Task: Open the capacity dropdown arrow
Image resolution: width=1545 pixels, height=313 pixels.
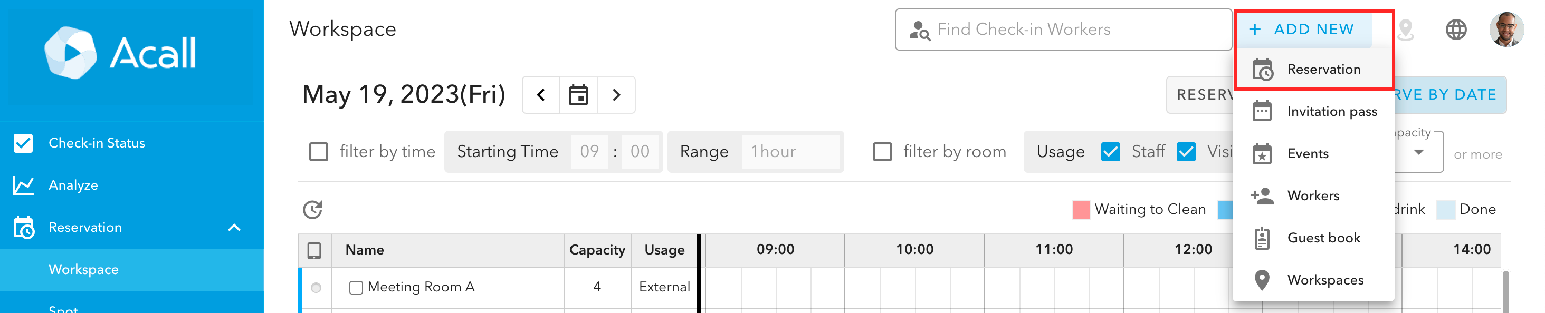Action: click(1419, 152)
